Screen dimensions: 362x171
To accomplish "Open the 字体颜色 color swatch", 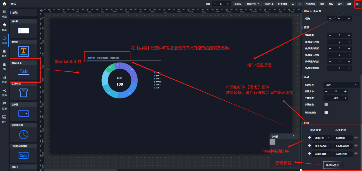I will [326, 105].
